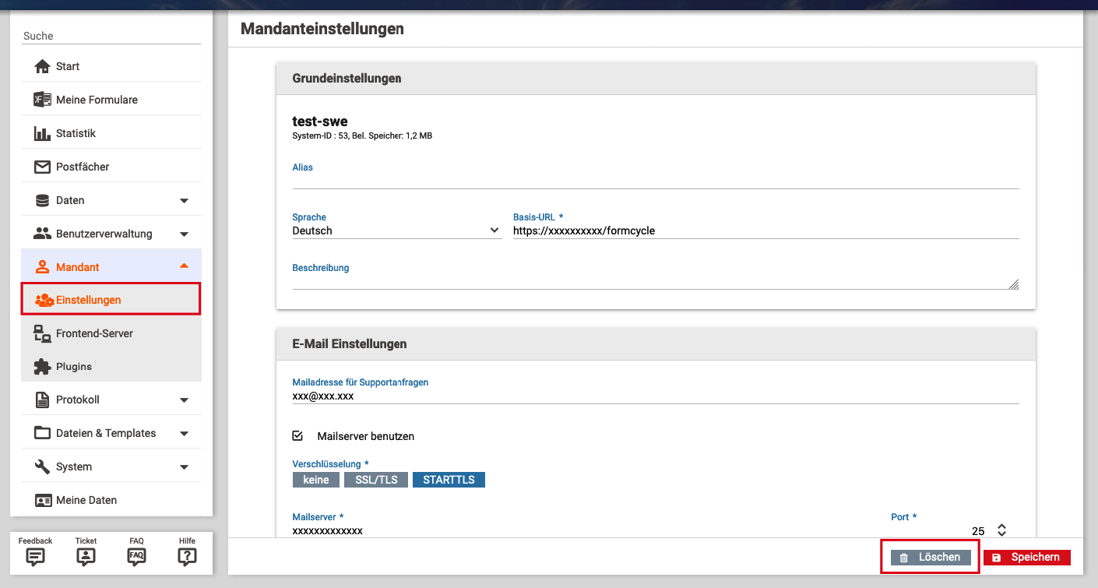Click the Start home icon
1098x588 pixels.
pyautogui.click(x=42, y=66)
